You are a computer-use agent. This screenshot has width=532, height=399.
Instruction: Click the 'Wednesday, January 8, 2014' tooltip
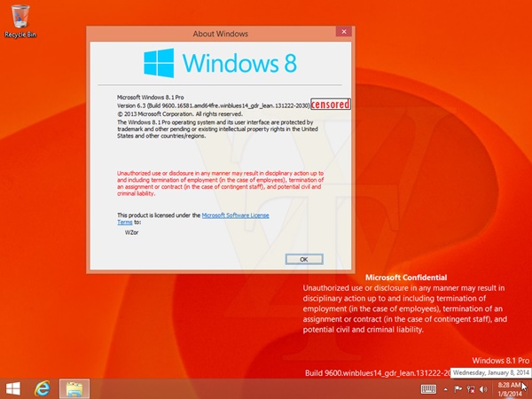[x=490, y=372]
